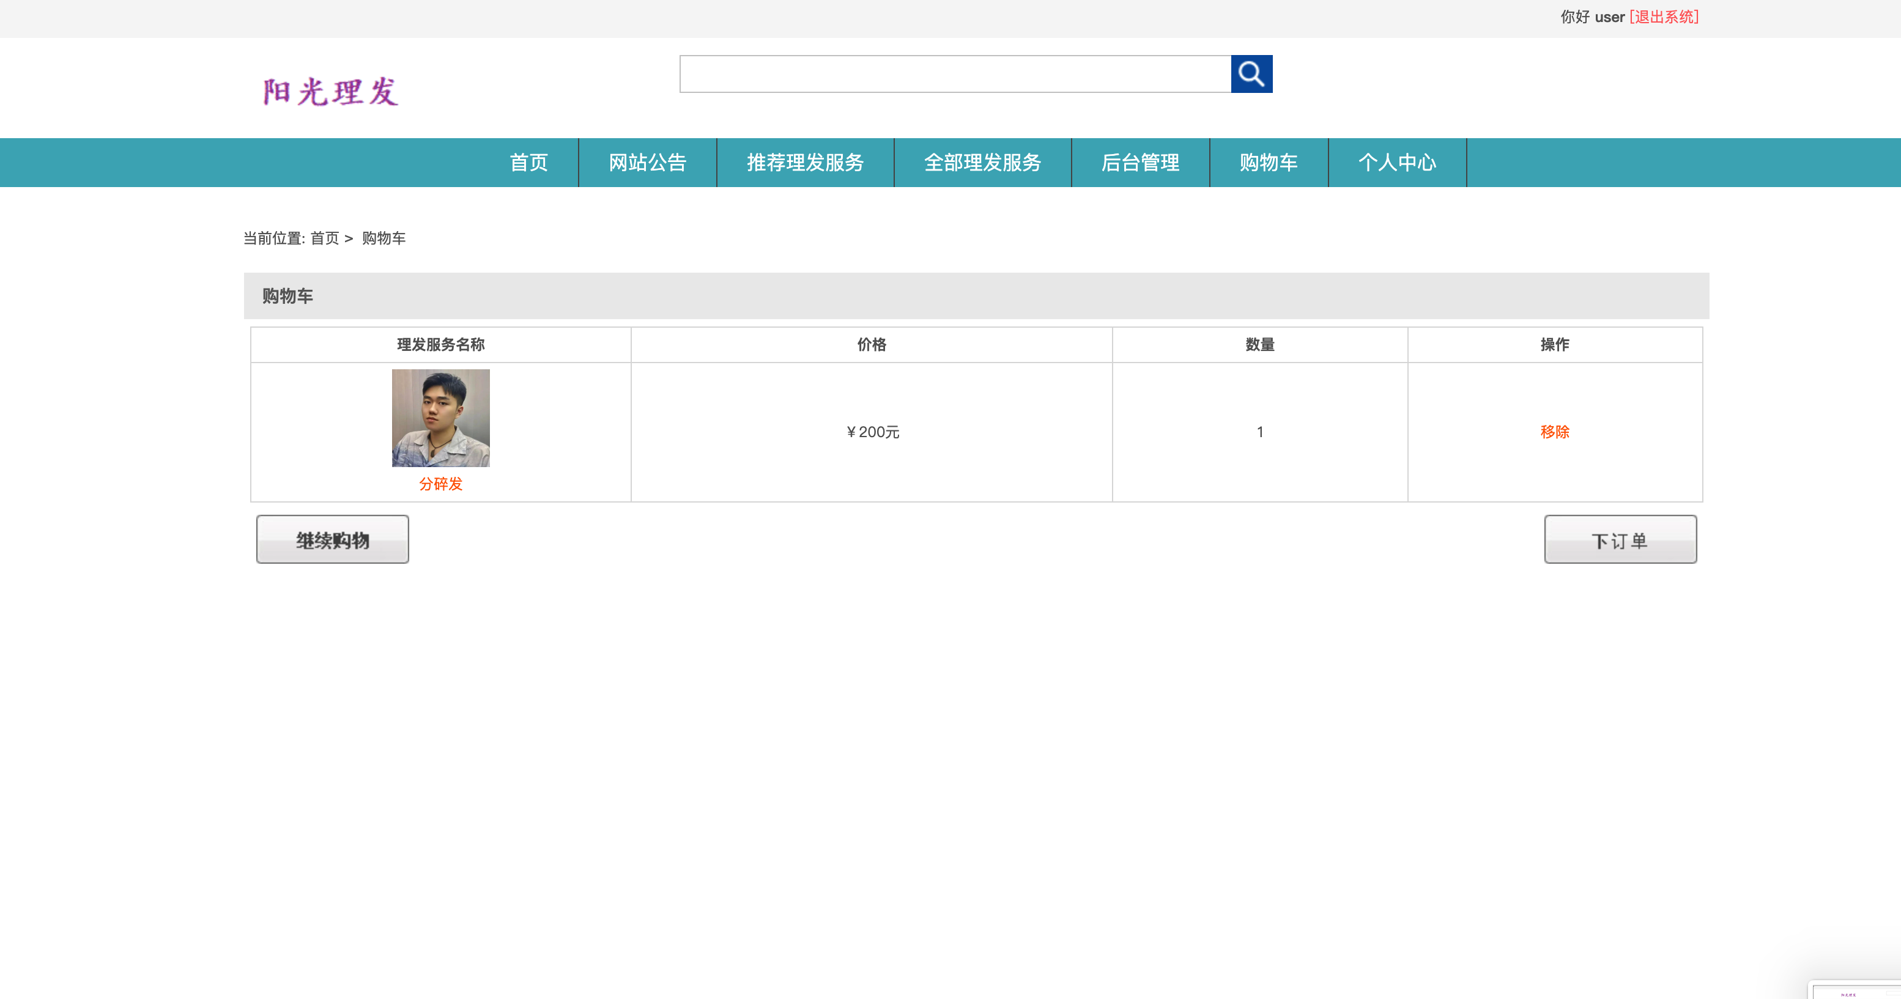The height and width of the screenshot is (999, 1901).
Task: Switch to the 推荐理发服务 tab
Action: pyautogui.click(x=804, y=162)
